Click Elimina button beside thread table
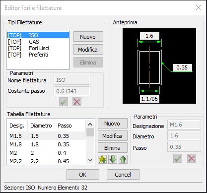Image resolution: width=207 pixels, height=193 pixels. (x=113, y=148)
